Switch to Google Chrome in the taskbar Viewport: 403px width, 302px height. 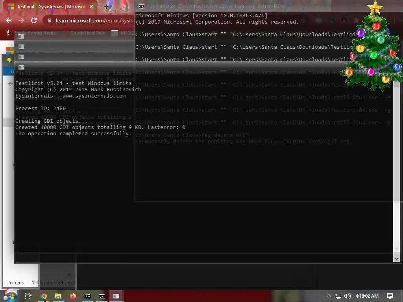click(44, 296)
